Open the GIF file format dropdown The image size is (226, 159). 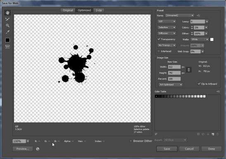click(x=167, y=22)
